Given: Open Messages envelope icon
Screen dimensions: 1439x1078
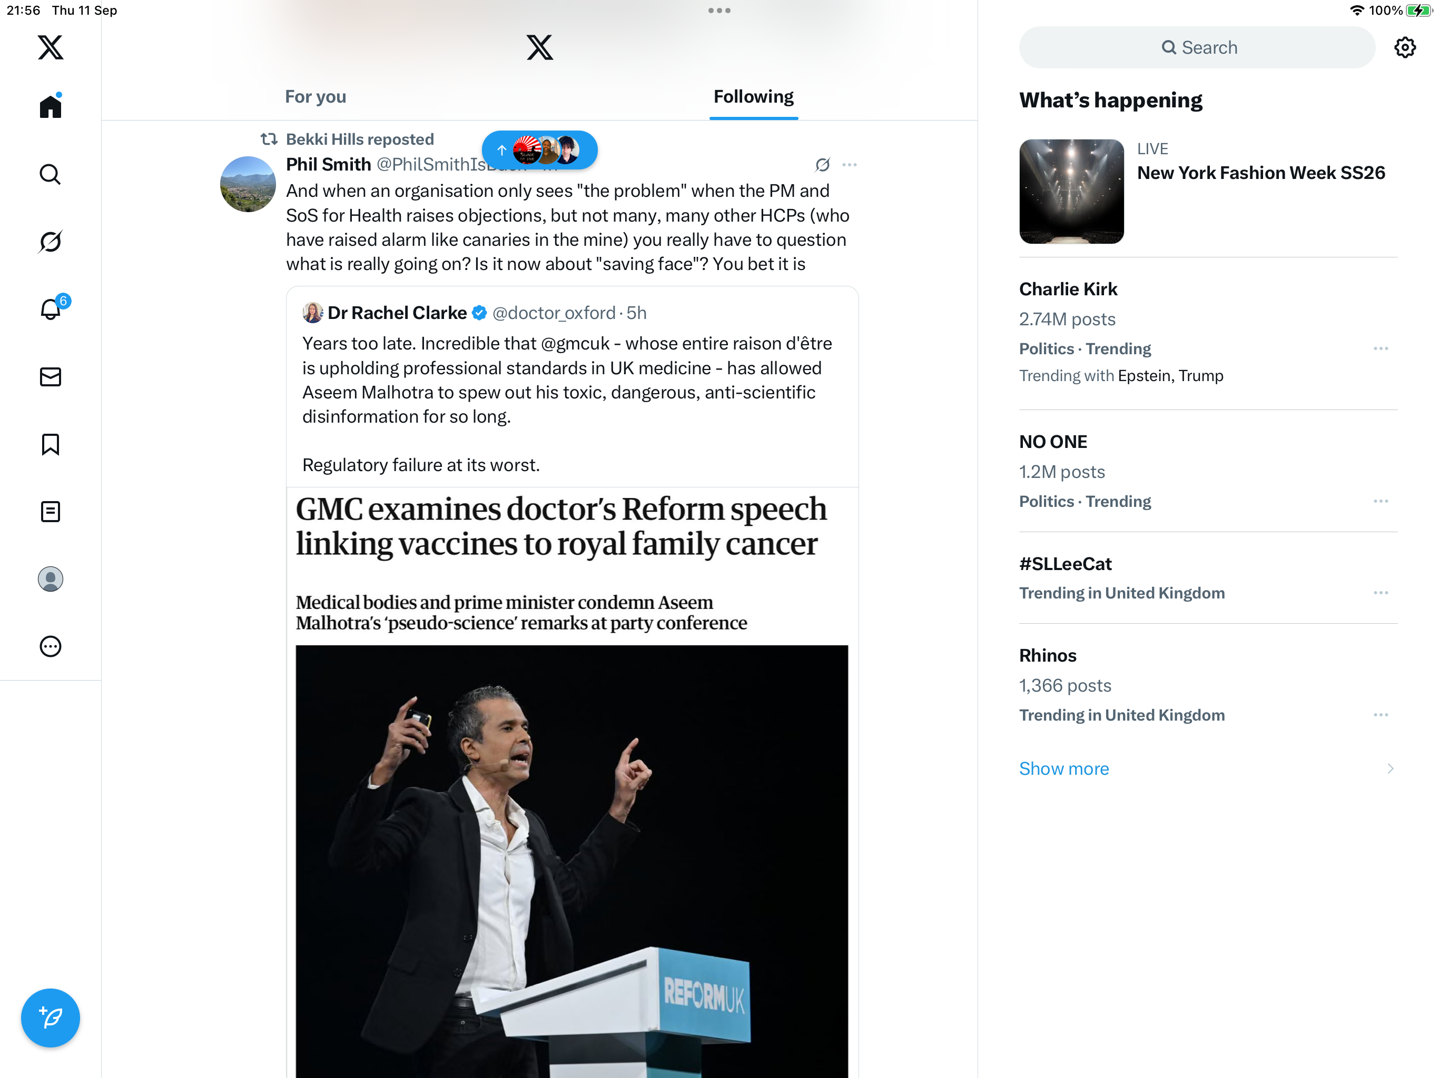Looking at the screenshot, I should pyautogui.click(x=50, y=376).
